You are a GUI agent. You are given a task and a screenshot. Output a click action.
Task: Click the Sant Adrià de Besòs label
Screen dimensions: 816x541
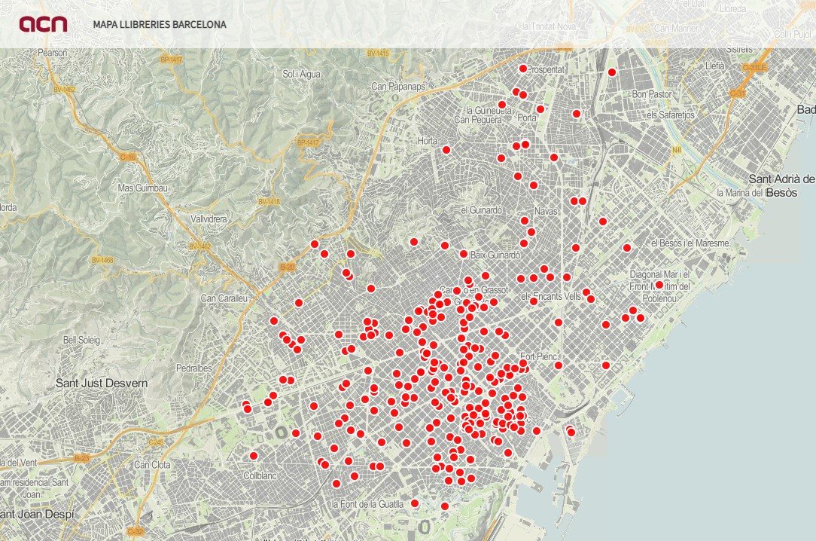[781, 185]
